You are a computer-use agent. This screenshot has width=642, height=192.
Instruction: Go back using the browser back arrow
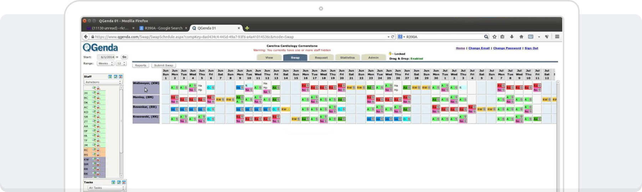click(86, 37)
